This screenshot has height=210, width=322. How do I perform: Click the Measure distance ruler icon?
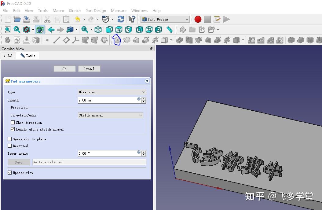[x=170, y=30]
